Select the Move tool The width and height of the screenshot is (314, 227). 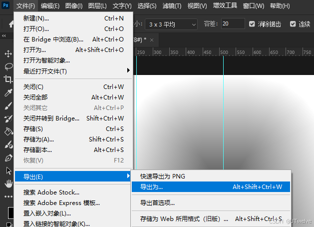[8, 53]
